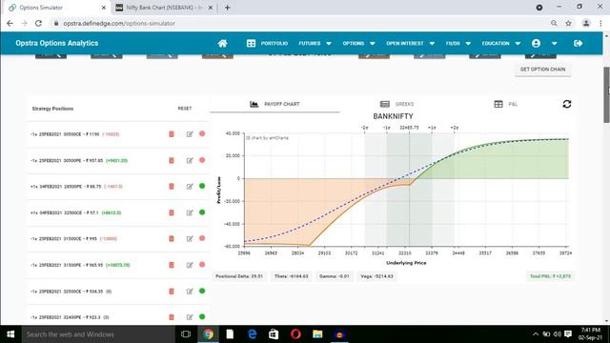The image size is (610, 343).
Task: Edit the 25FEB2021 31500PE position
Action: (x=190, y=265)
